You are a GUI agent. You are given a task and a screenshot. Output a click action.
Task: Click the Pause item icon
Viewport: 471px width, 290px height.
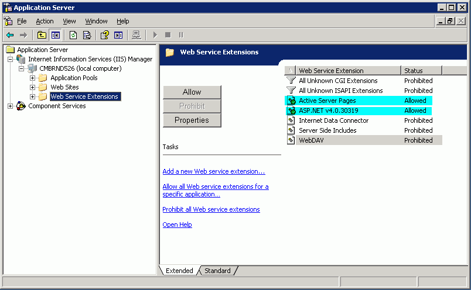click(181, 36)
